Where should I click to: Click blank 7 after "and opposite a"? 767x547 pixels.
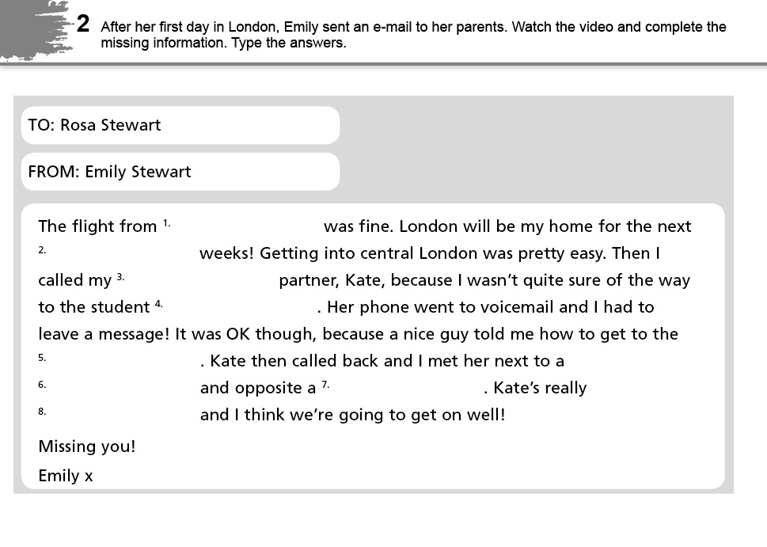pos(405,388)
